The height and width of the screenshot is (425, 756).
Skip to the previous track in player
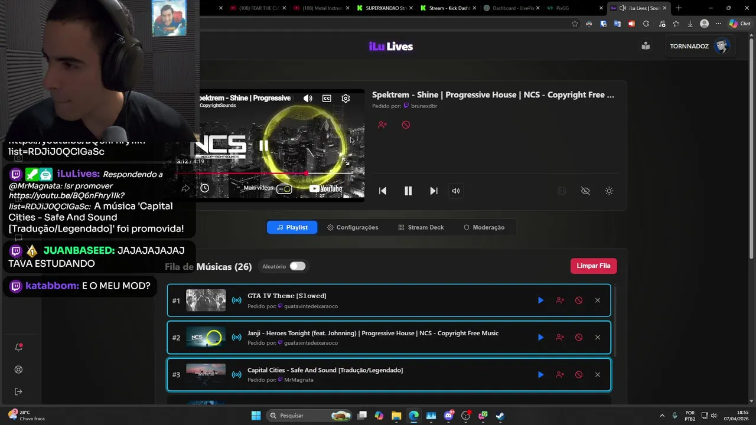[x=383, y=191]
